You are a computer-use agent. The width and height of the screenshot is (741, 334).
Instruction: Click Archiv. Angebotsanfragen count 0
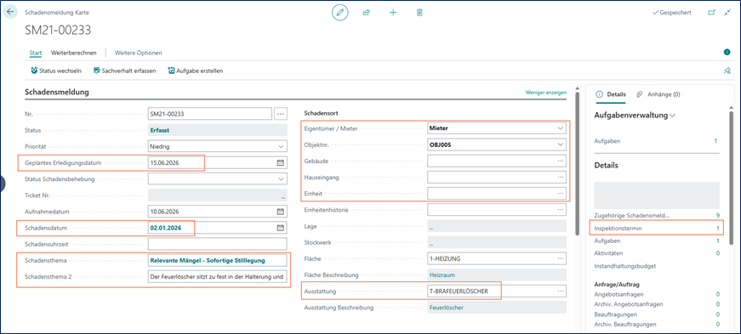718,304
